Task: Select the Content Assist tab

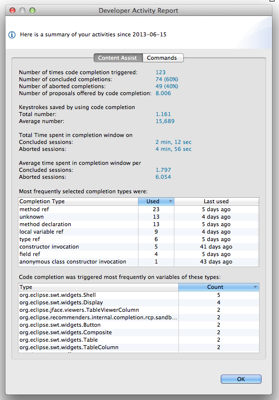Action: click(x=118, y=58)
